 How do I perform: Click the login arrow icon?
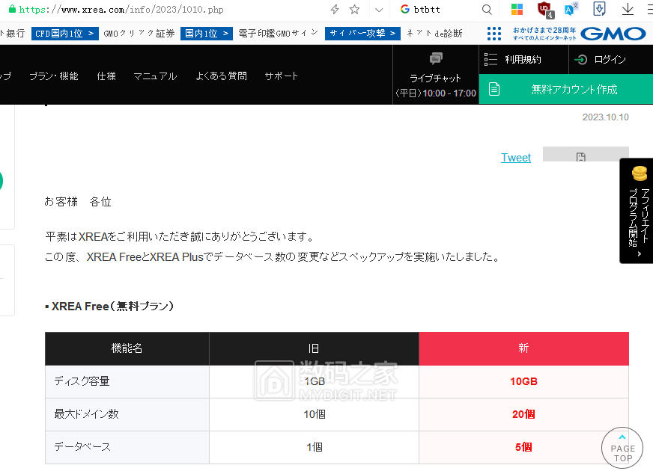[580, 60]
